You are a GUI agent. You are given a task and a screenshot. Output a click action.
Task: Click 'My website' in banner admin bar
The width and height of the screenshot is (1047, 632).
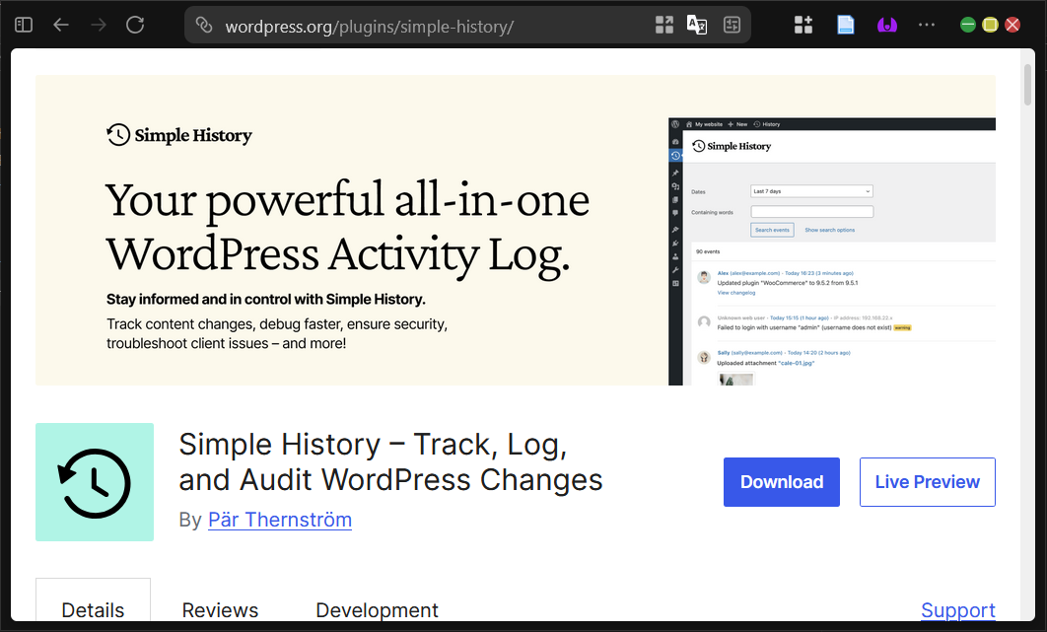coord(705,124)
